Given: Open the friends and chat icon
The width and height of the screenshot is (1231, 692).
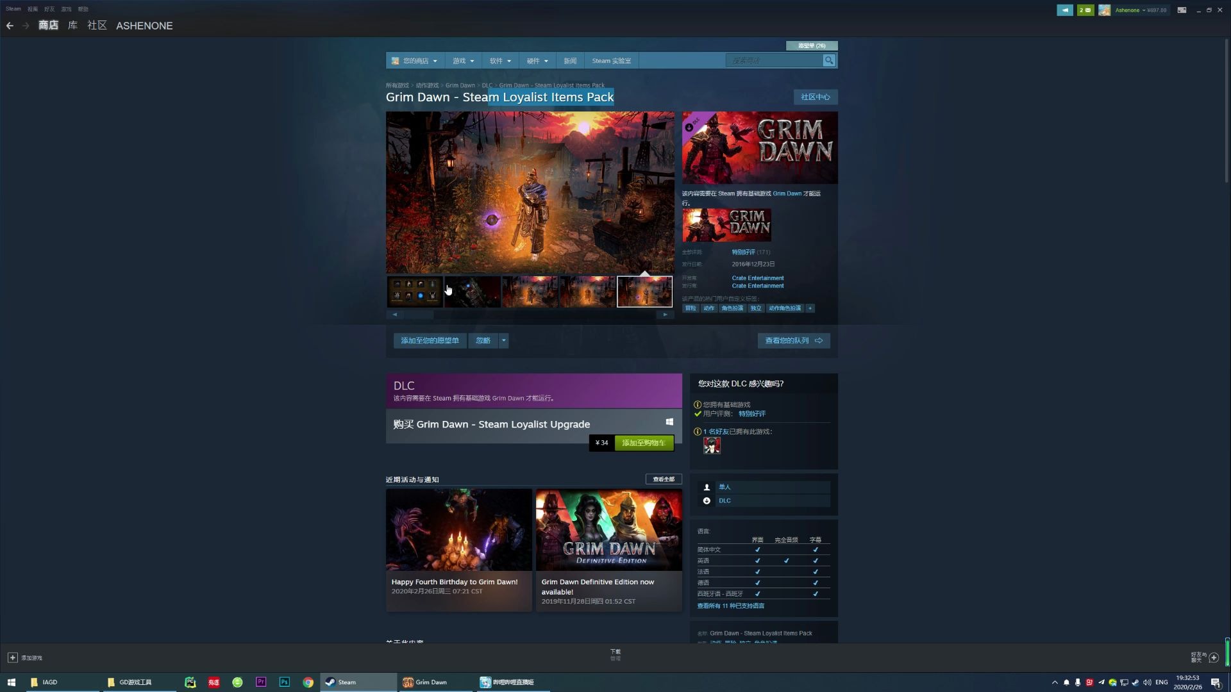Looking at the screenshot, I should [x=1213, y=657].
